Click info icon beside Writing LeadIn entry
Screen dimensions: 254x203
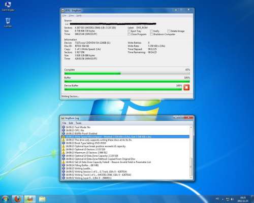pos(63,168)
